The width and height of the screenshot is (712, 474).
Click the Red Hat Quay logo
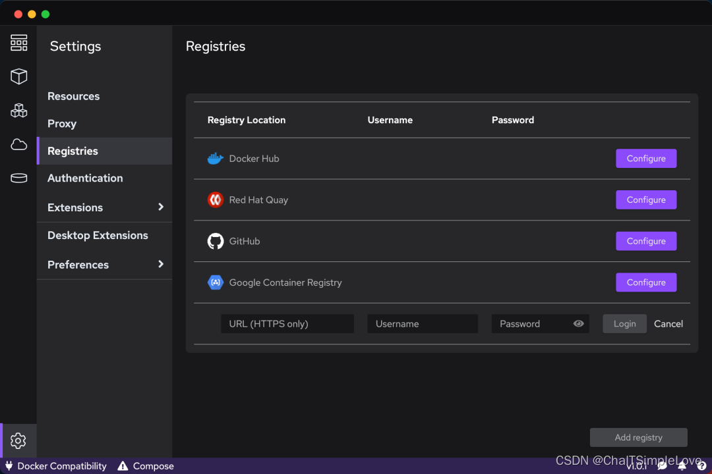215,200
